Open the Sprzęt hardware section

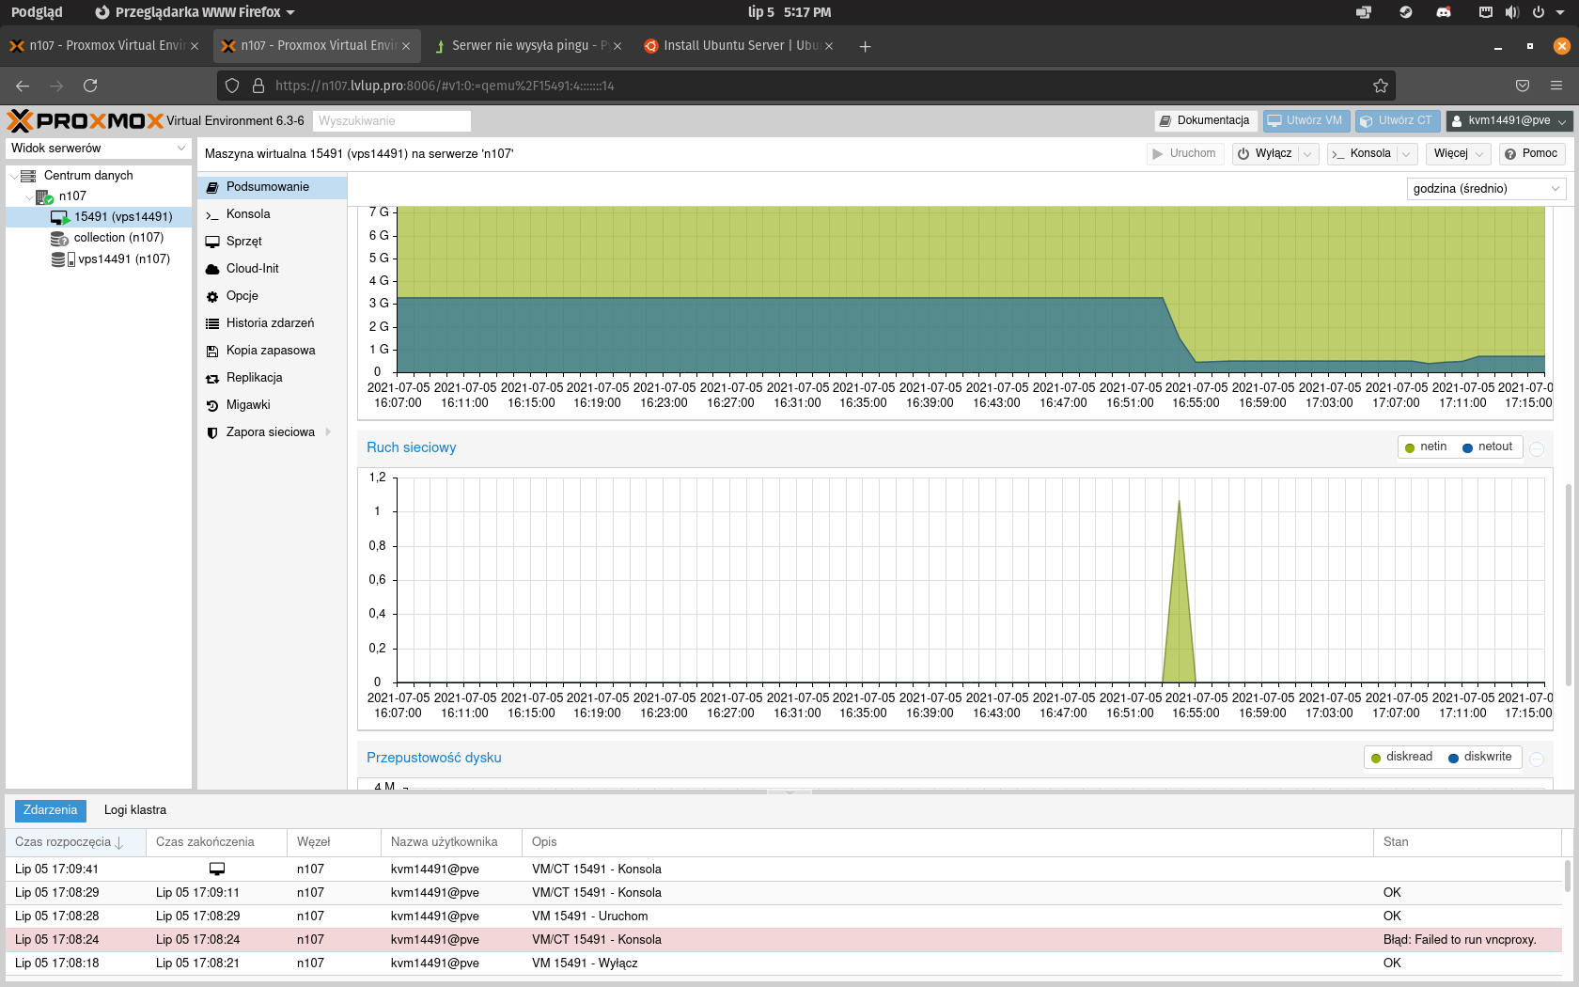click(x=243, y=242)
